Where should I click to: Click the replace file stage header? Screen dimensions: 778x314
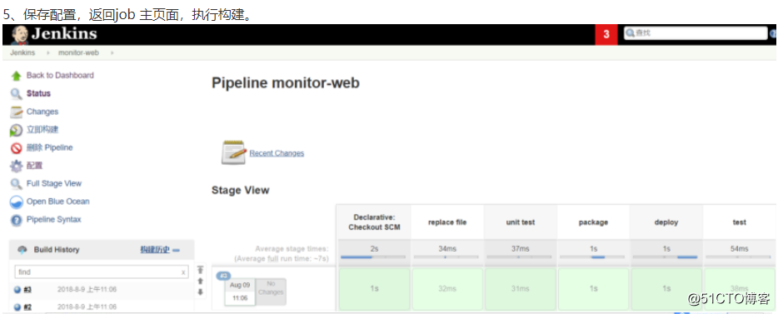point(447,222)
